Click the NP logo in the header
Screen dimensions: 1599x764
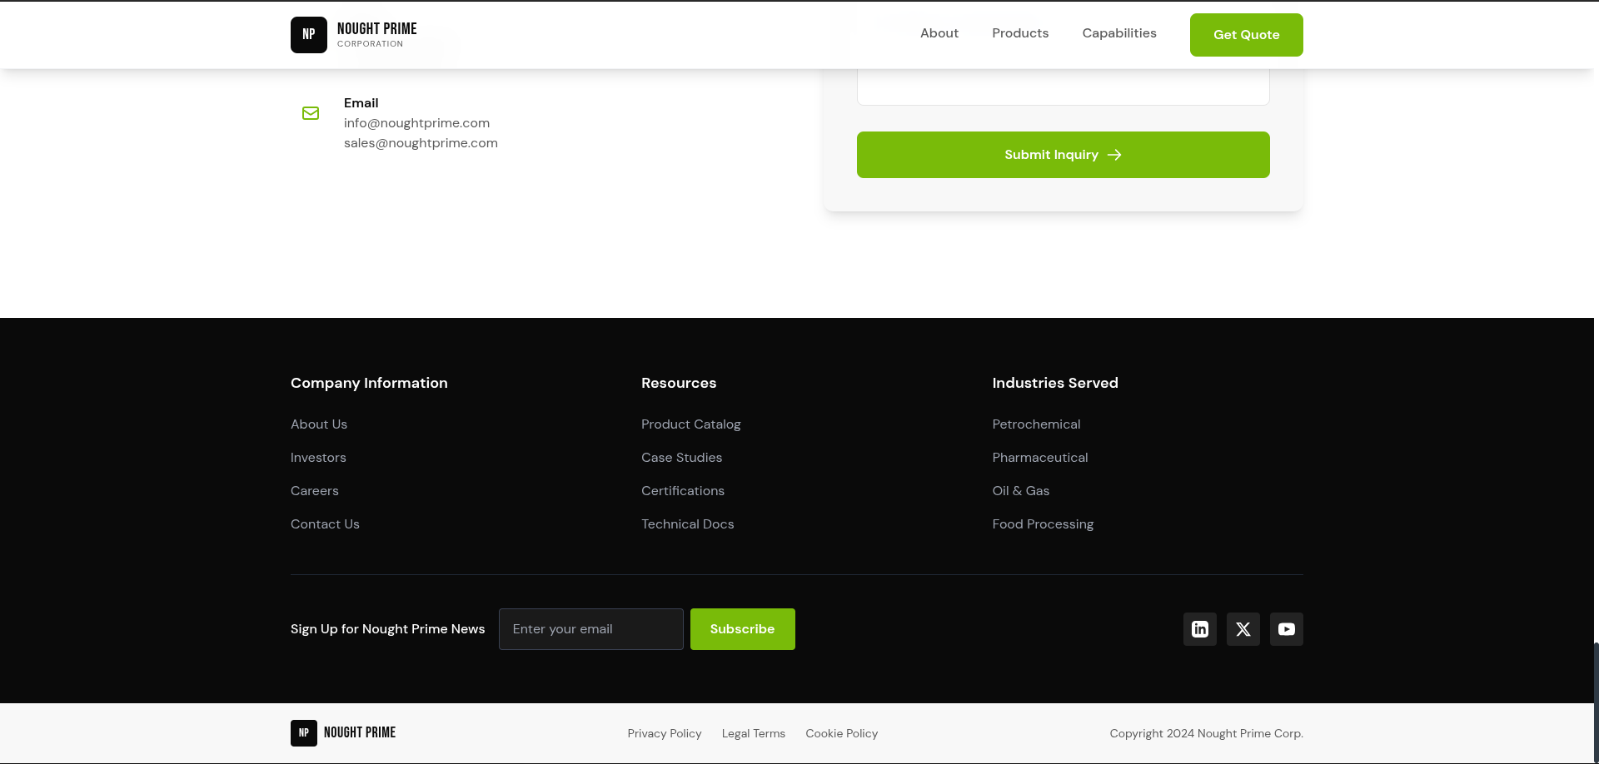pyautogui.click(x=309, y=35)
